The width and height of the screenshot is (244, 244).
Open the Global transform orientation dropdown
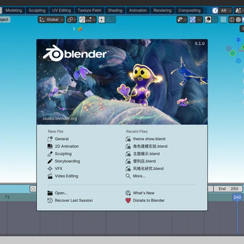click(51, 20)
